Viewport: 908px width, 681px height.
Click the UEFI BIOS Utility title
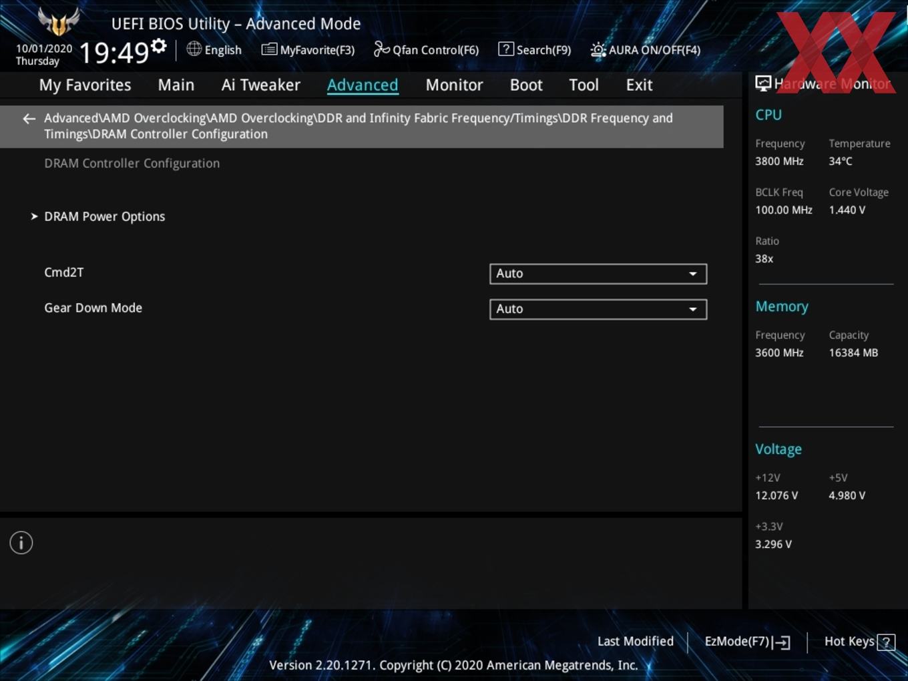pos(236,24)
